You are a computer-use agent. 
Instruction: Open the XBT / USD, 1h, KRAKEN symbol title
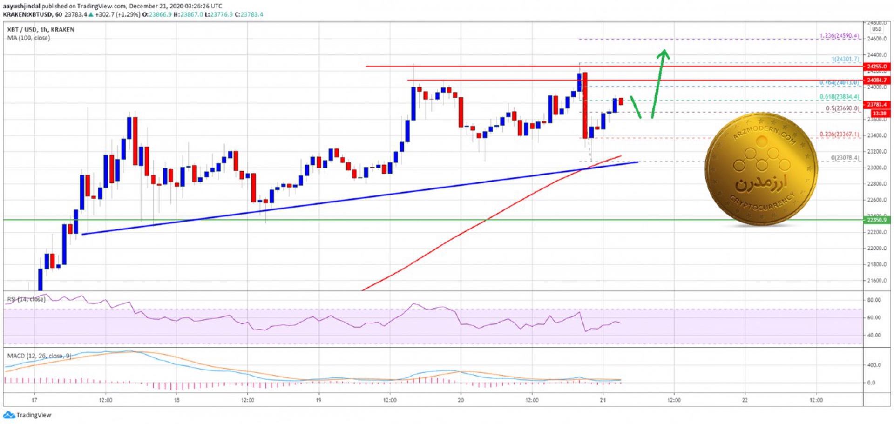click(x=41, y=29)
